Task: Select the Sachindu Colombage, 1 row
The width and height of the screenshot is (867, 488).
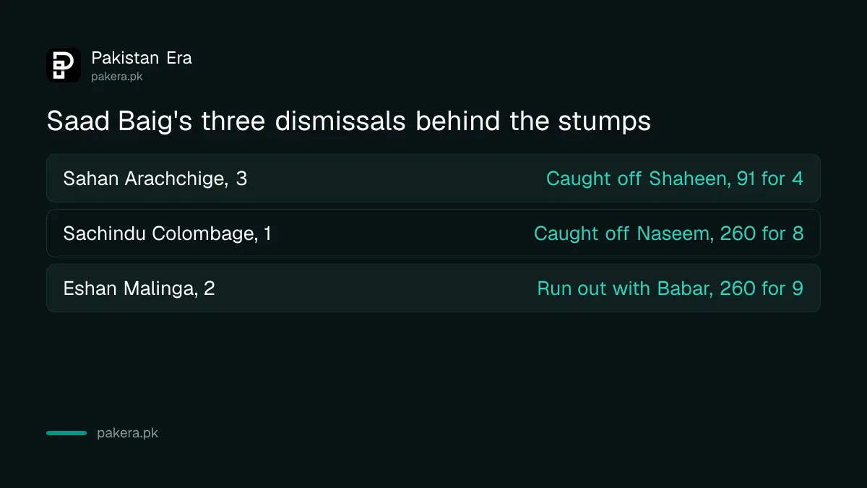Action: point(433,233)
